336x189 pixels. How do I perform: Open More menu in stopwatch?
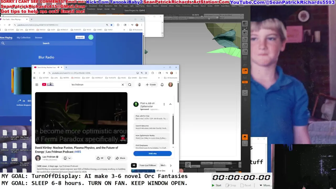[266, 185]
